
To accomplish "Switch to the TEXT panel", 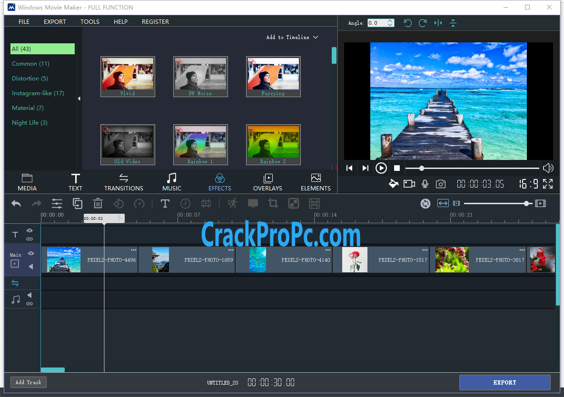I will 75,182.
